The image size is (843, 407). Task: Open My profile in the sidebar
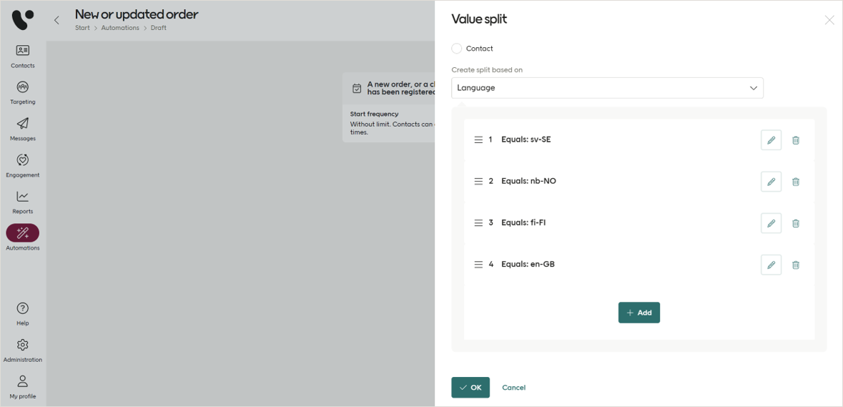click(23, 387)
